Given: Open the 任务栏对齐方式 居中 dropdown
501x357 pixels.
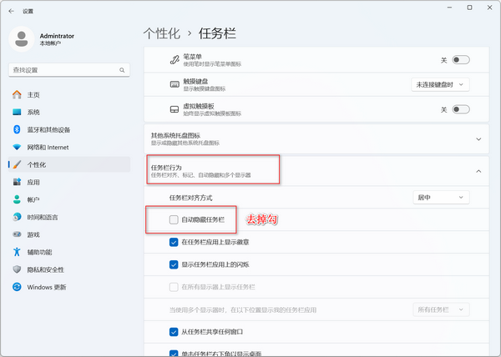Looking at the screenshot, I should pos(441,198).
